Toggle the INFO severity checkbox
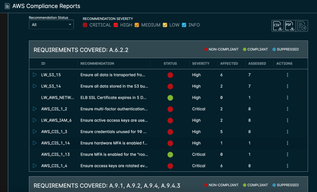This screenshot has width=317, height=192. [x=184, y=25]
